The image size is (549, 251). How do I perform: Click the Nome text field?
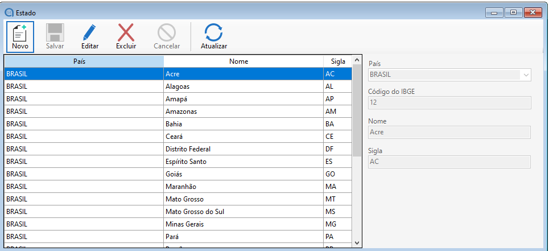point(449,132)
